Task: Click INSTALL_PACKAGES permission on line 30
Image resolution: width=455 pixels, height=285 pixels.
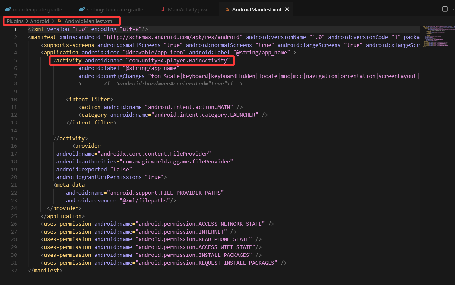Action: tap(194, 255)
